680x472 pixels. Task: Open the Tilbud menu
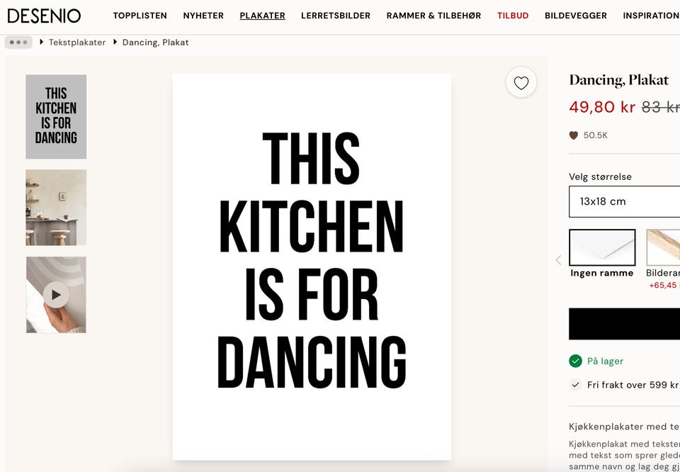click(x=513, y=16)
